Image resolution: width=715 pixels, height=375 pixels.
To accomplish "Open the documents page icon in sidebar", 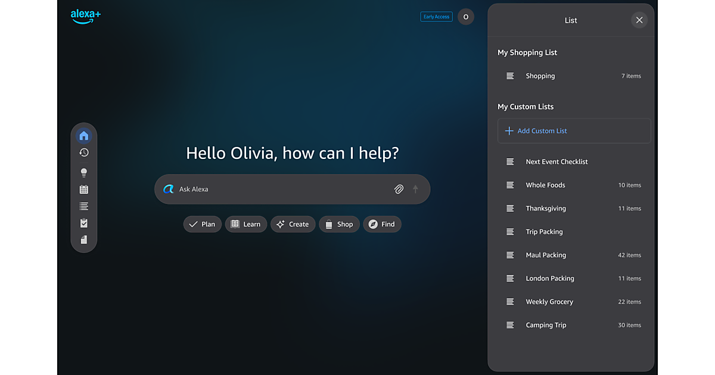I will (x=84, y=240).
